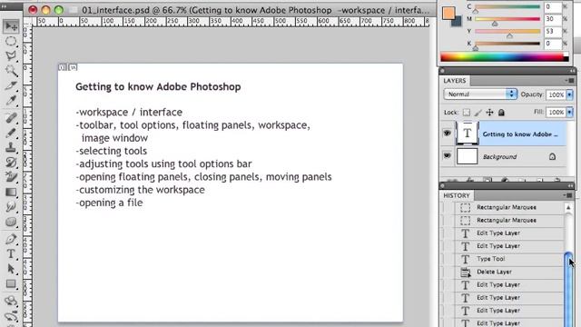The width and height of the screenshot is (581, 327).
Task: Click the History scrollbar up arrow
Action: 568,207
